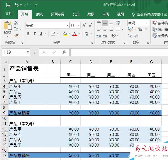The image size is (168, 160).
Task: Switch to the 数据 tab
Action: coord(91,14)
